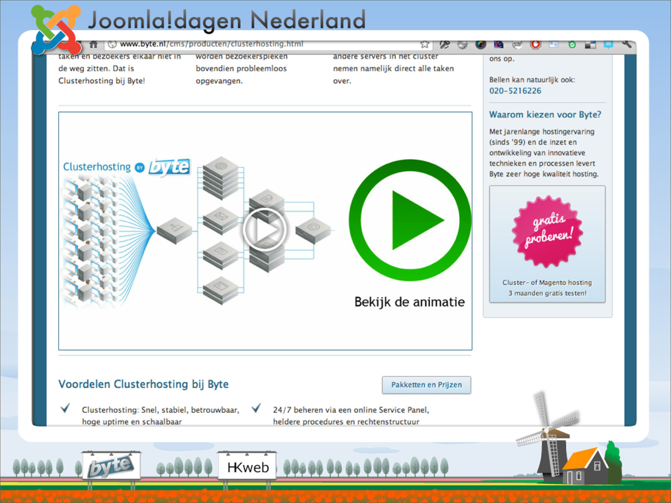Screen dimensions: 671x503
Task: Play the clusterhosting video with small play button
Action: (x=265, y=229)
